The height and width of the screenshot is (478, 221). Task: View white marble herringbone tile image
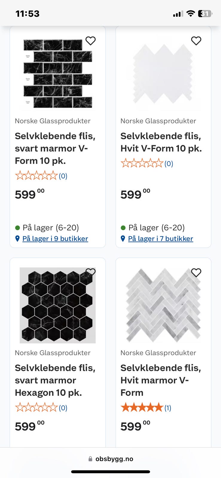click(163, 305)
